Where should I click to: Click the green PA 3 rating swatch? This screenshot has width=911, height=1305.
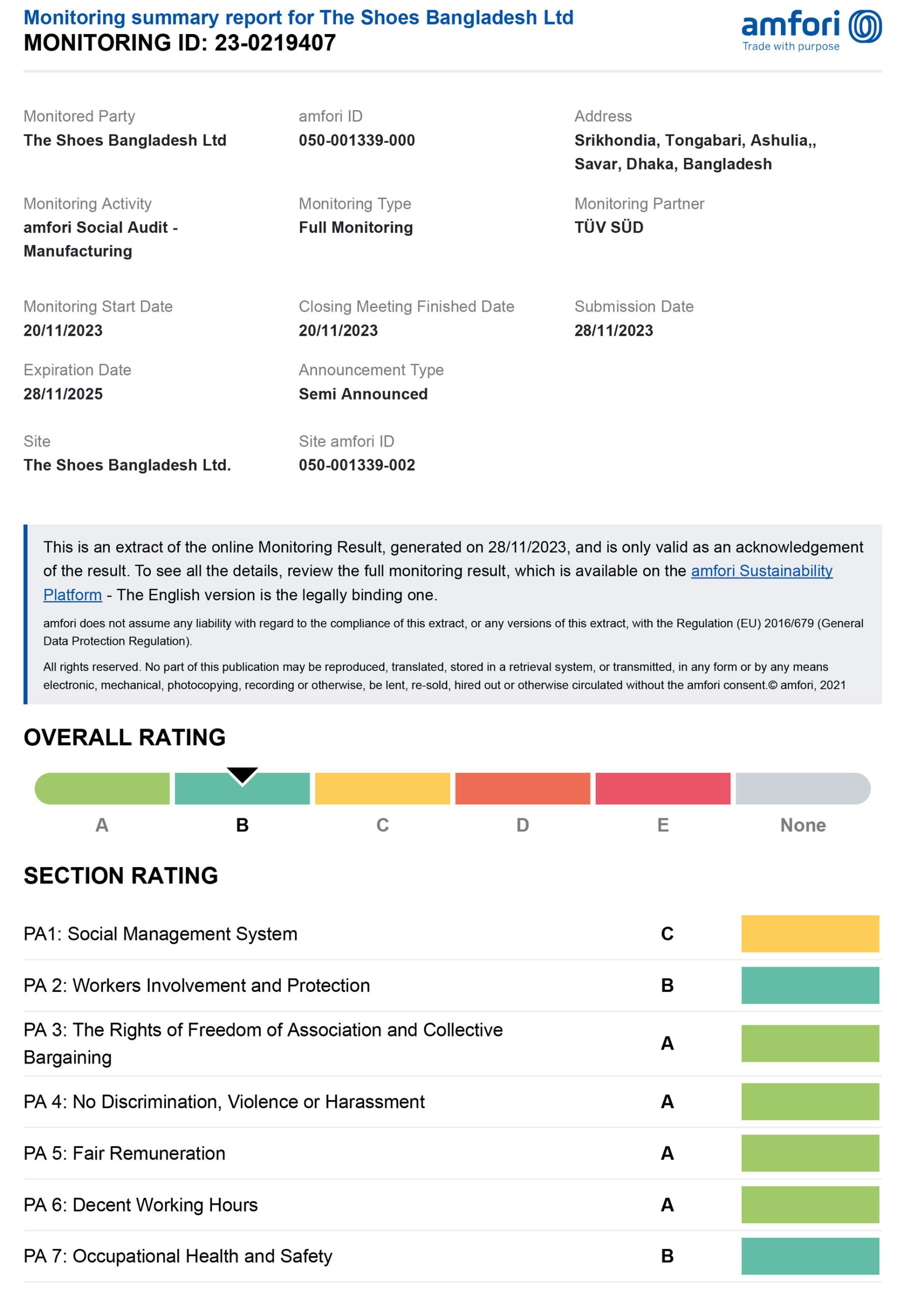[x=810, y=1043]
